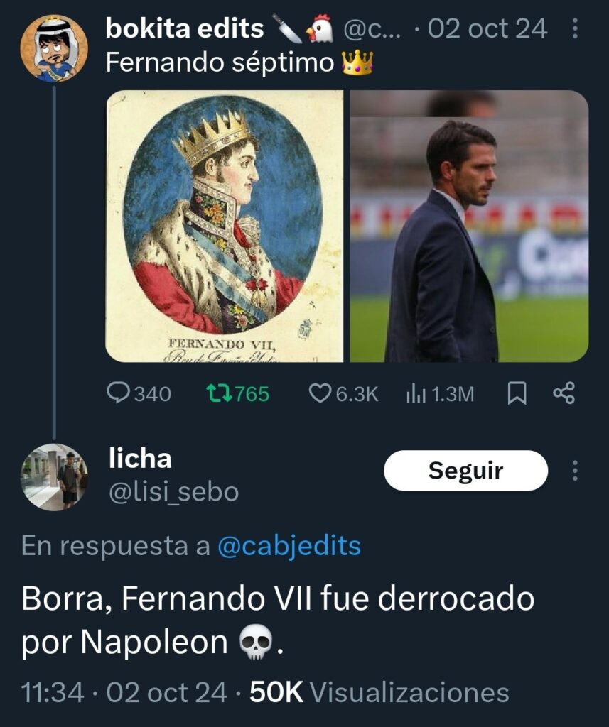Open three-dot menu on bokita edits tweet
609x727 pixels.
click(x=575, y=28)
